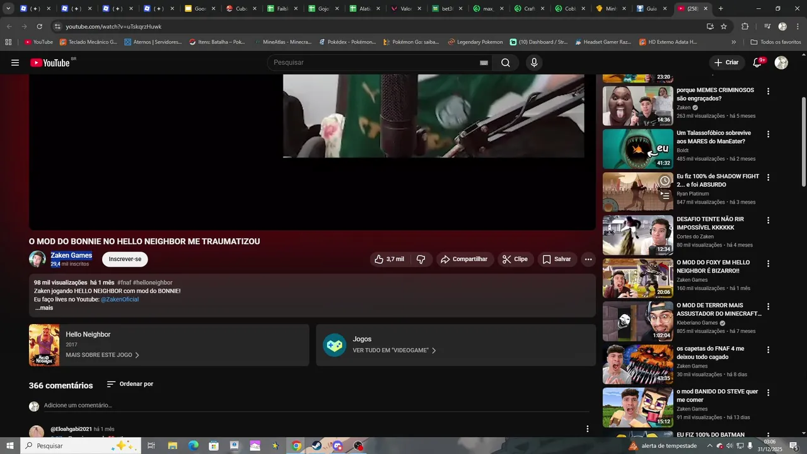The image size is (807, 454).
Task: Open the YouTube hamburger guide menu
Action: pyautogui.click(x=15, y=62)
